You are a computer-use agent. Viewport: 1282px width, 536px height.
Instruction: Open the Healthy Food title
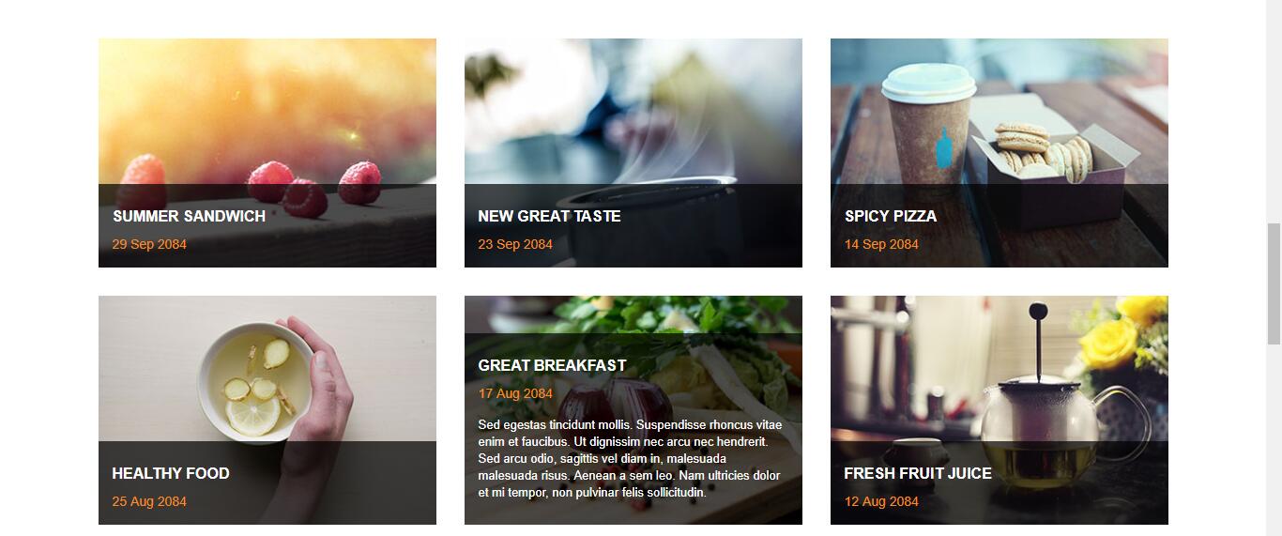[171, 473]
